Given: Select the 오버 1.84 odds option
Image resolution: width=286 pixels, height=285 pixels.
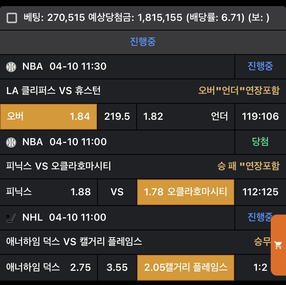Looking at the screenshot, I should pyautogui.click(x=48, y=116).
